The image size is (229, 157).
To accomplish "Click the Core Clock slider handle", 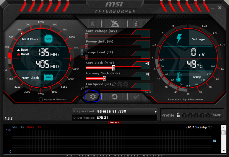I will pyautogui.click(x=113, y=68).
